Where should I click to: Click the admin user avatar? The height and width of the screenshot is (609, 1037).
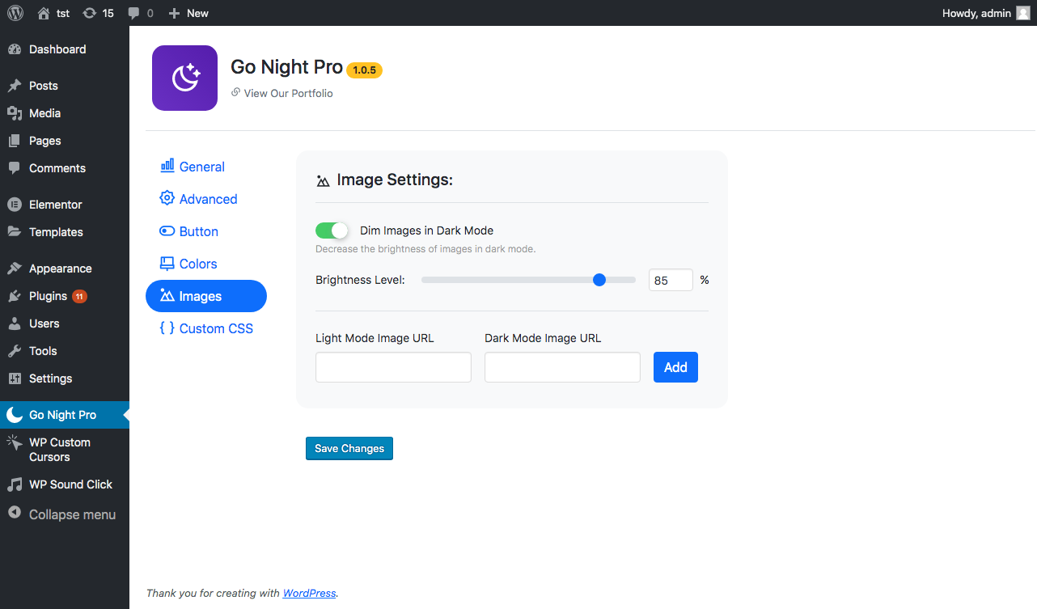(x=1022, y=13)
